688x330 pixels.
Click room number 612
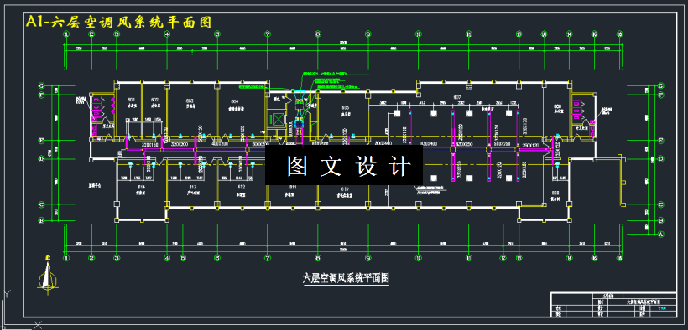tap(242, 187)
